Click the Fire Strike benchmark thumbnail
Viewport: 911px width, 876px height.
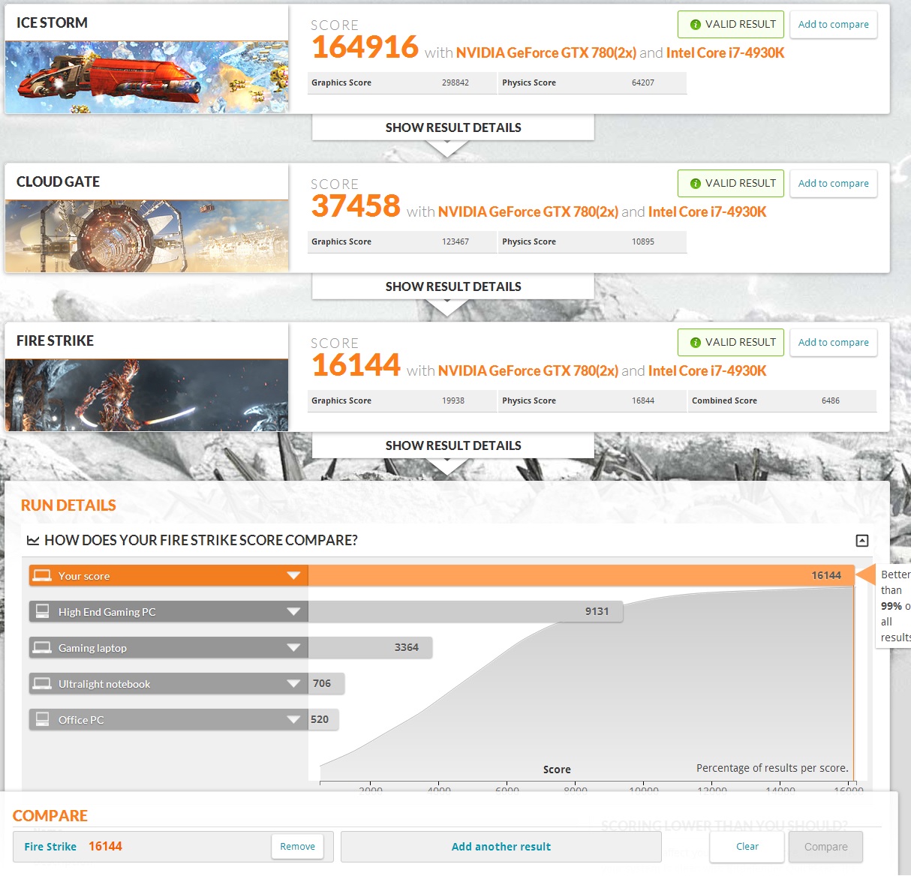click(x=147, y=394)
